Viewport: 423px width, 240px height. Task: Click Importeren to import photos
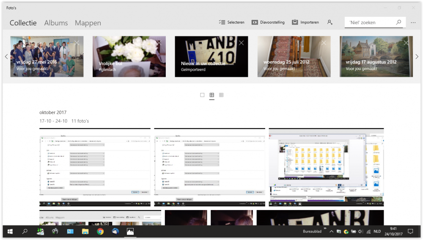coord(305,22)
